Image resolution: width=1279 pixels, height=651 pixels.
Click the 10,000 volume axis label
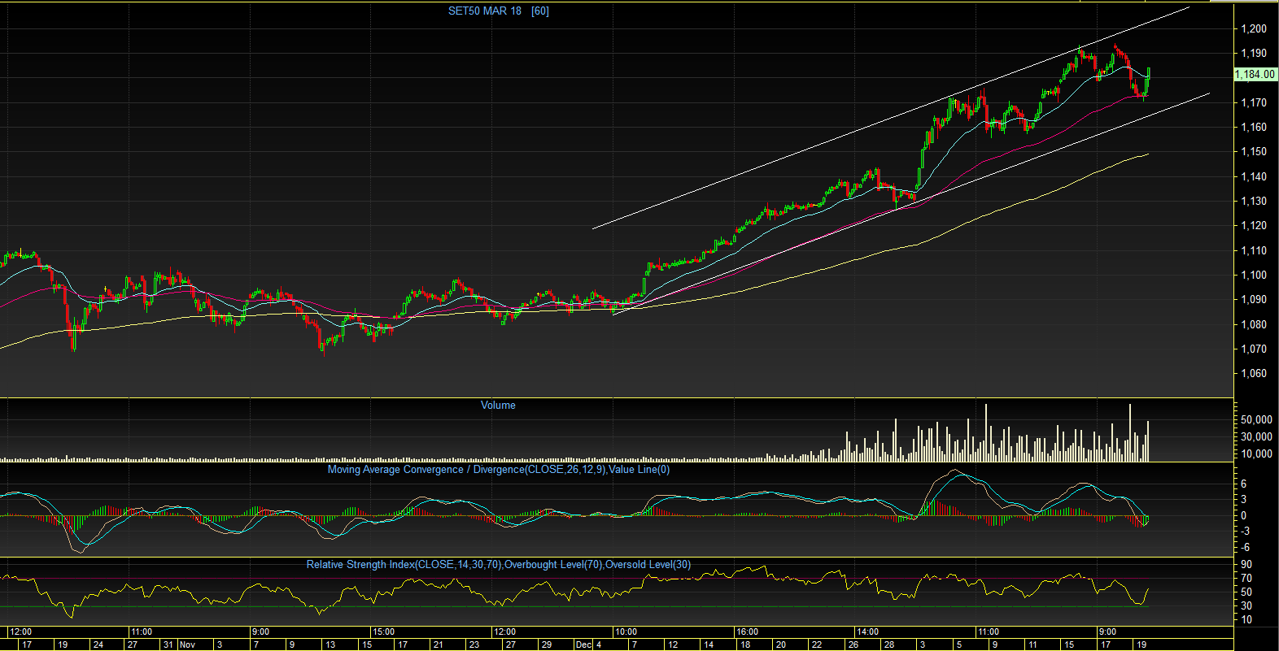click(x=1257, y=454)
